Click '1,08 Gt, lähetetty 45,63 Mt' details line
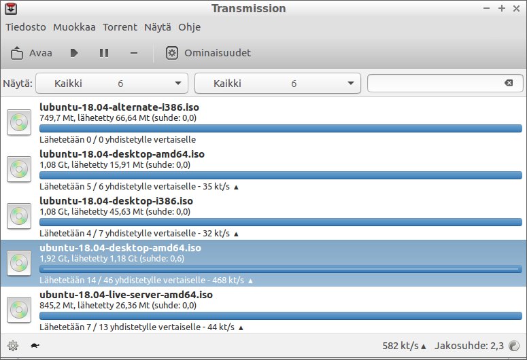 pos(115,211)
